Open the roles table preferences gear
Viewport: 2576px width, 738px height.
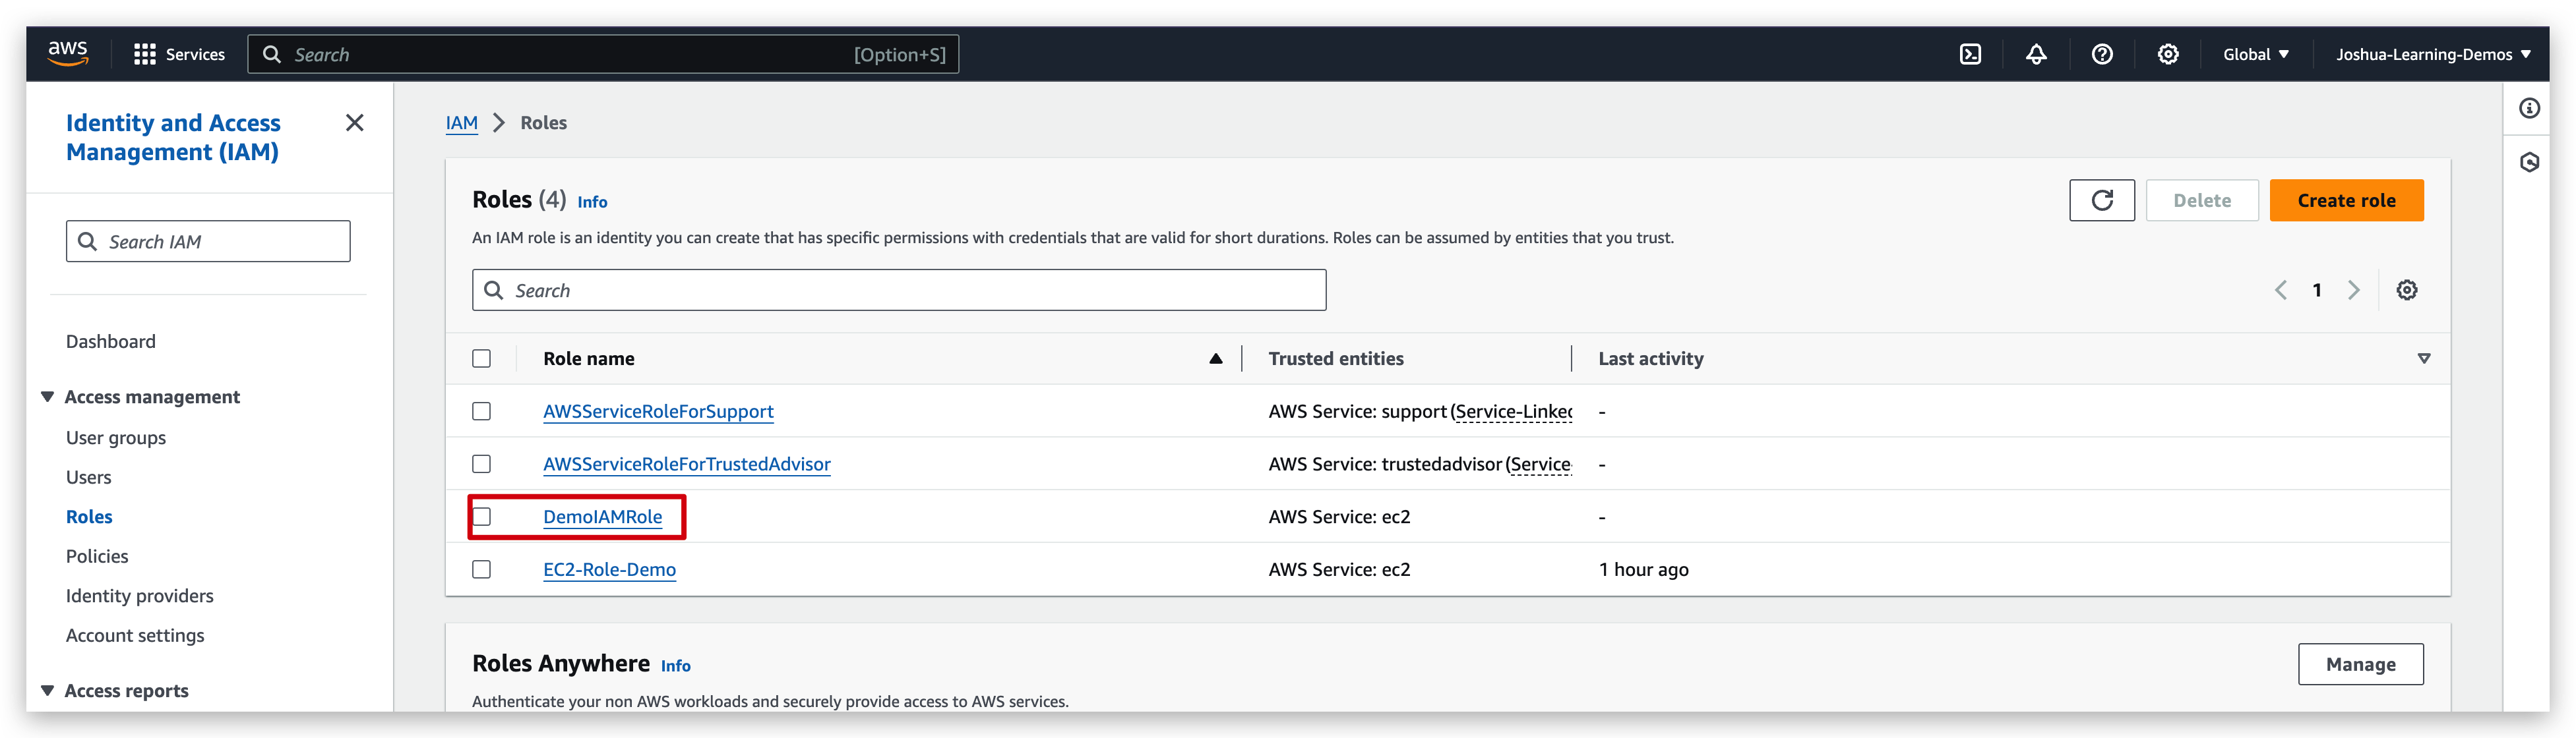pyautogui.click(x=2406, y=291)
